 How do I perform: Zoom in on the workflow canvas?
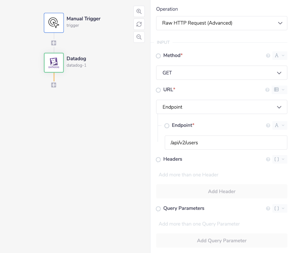(x=139, y=11)
